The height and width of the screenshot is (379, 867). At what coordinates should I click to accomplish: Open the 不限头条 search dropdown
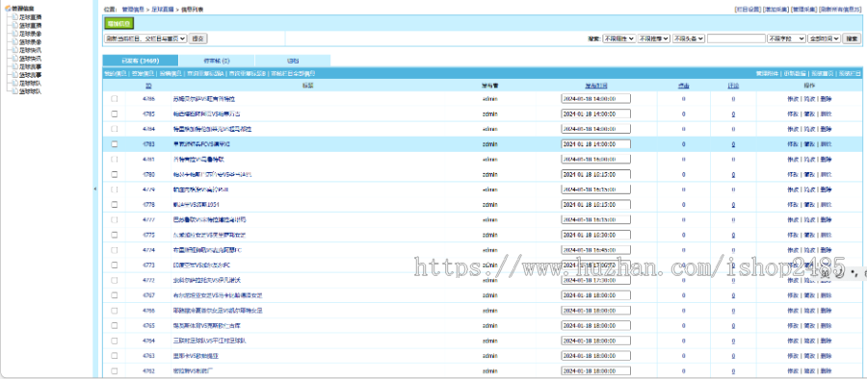click(x=689, y=38)
